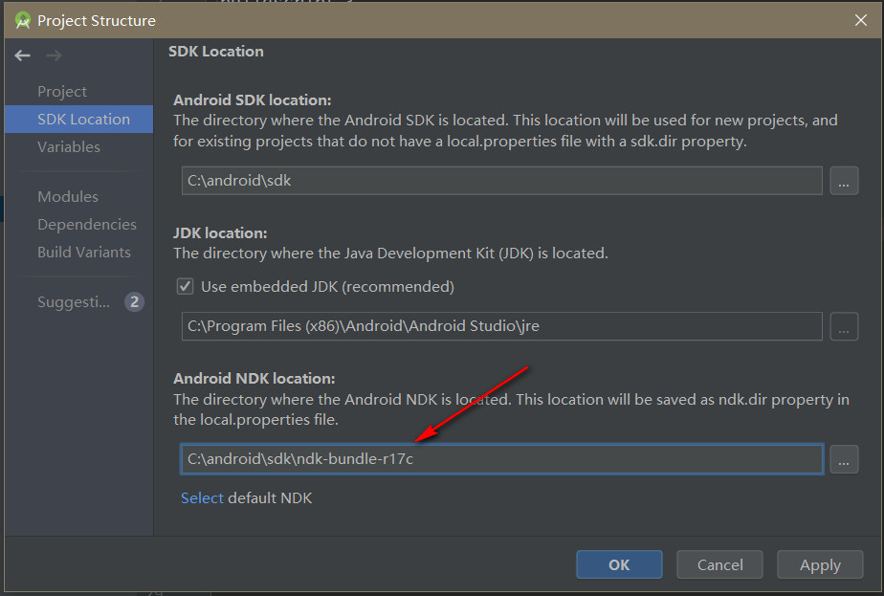Image resolution: width=884 pixels, height=596 pixels.
Task: Show the Build Variants section
Action: pyautogui.click(x=84, y=252)
